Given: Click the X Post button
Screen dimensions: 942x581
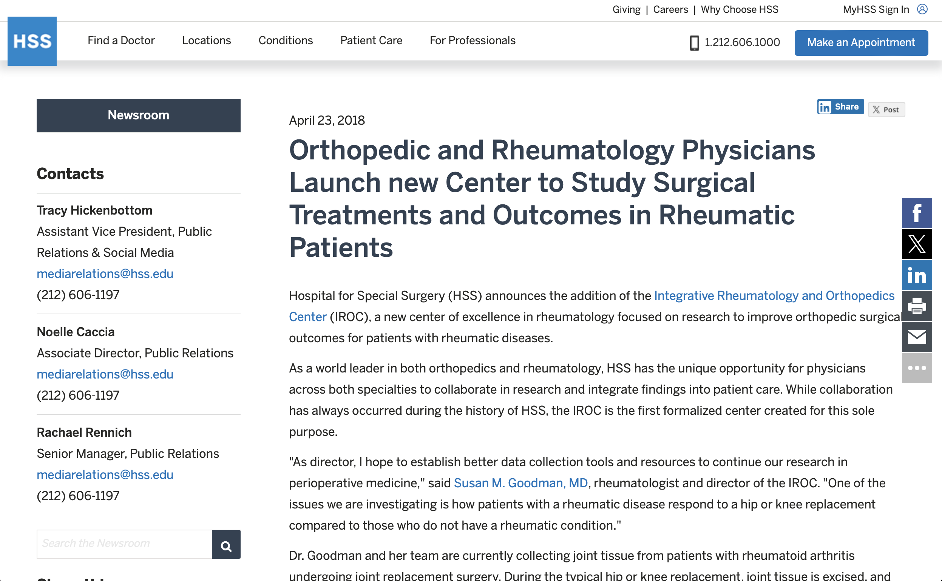Looking at the screenshot, I should click(886, 110).
